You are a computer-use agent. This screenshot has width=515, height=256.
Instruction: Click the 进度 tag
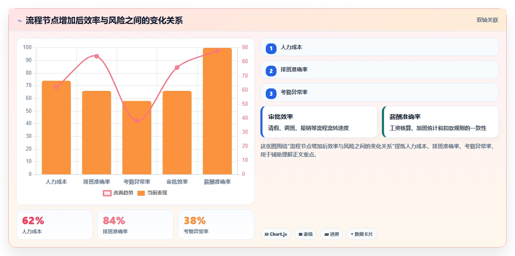[x=331, y=234]
